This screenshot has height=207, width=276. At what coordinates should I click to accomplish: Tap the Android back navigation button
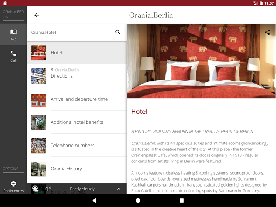(x=94, y=201)
